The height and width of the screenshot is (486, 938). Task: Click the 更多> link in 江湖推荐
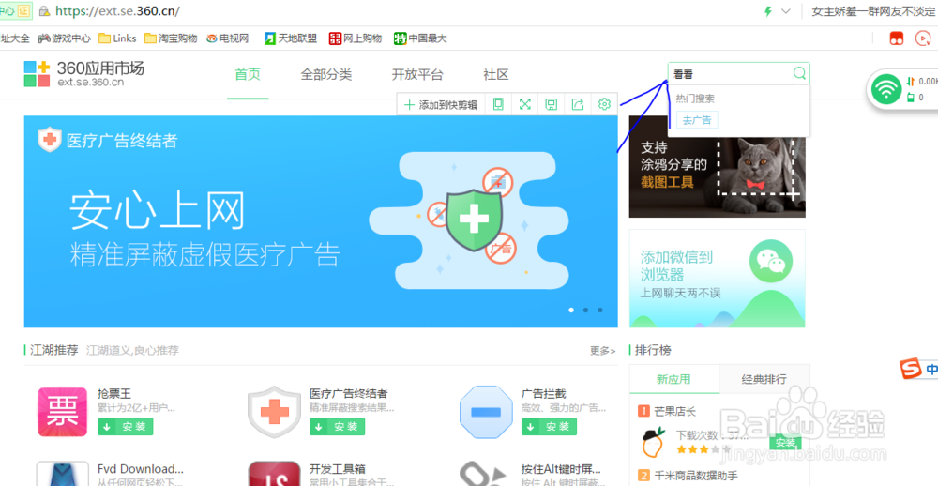(x=602, y=351)
